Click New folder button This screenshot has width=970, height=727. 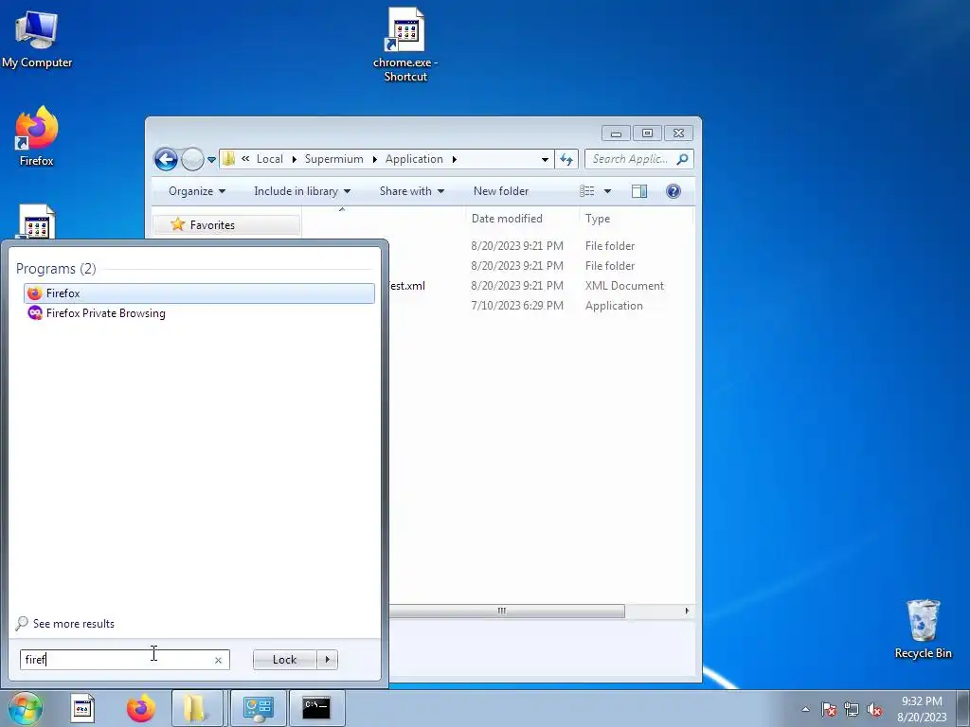(501, 191)
